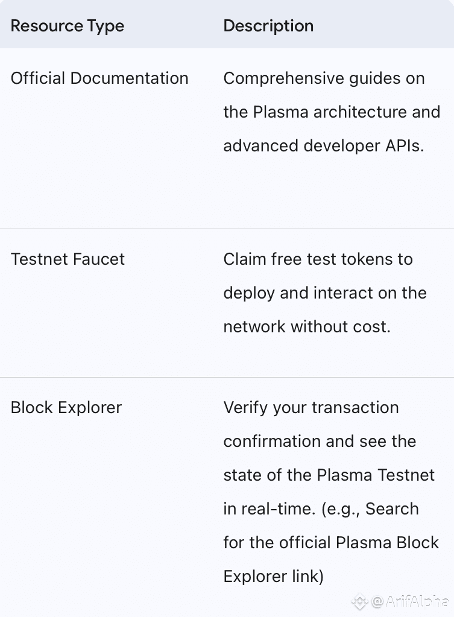The height and width of the screenshot is (617, 454).
Task: Click the "Verify your transaction" text line
Action: (311, 408)
